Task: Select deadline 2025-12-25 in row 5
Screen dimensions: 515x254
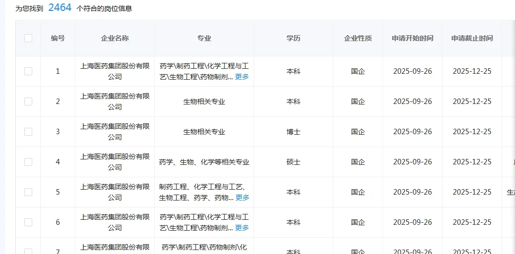Action: point(472,192)
